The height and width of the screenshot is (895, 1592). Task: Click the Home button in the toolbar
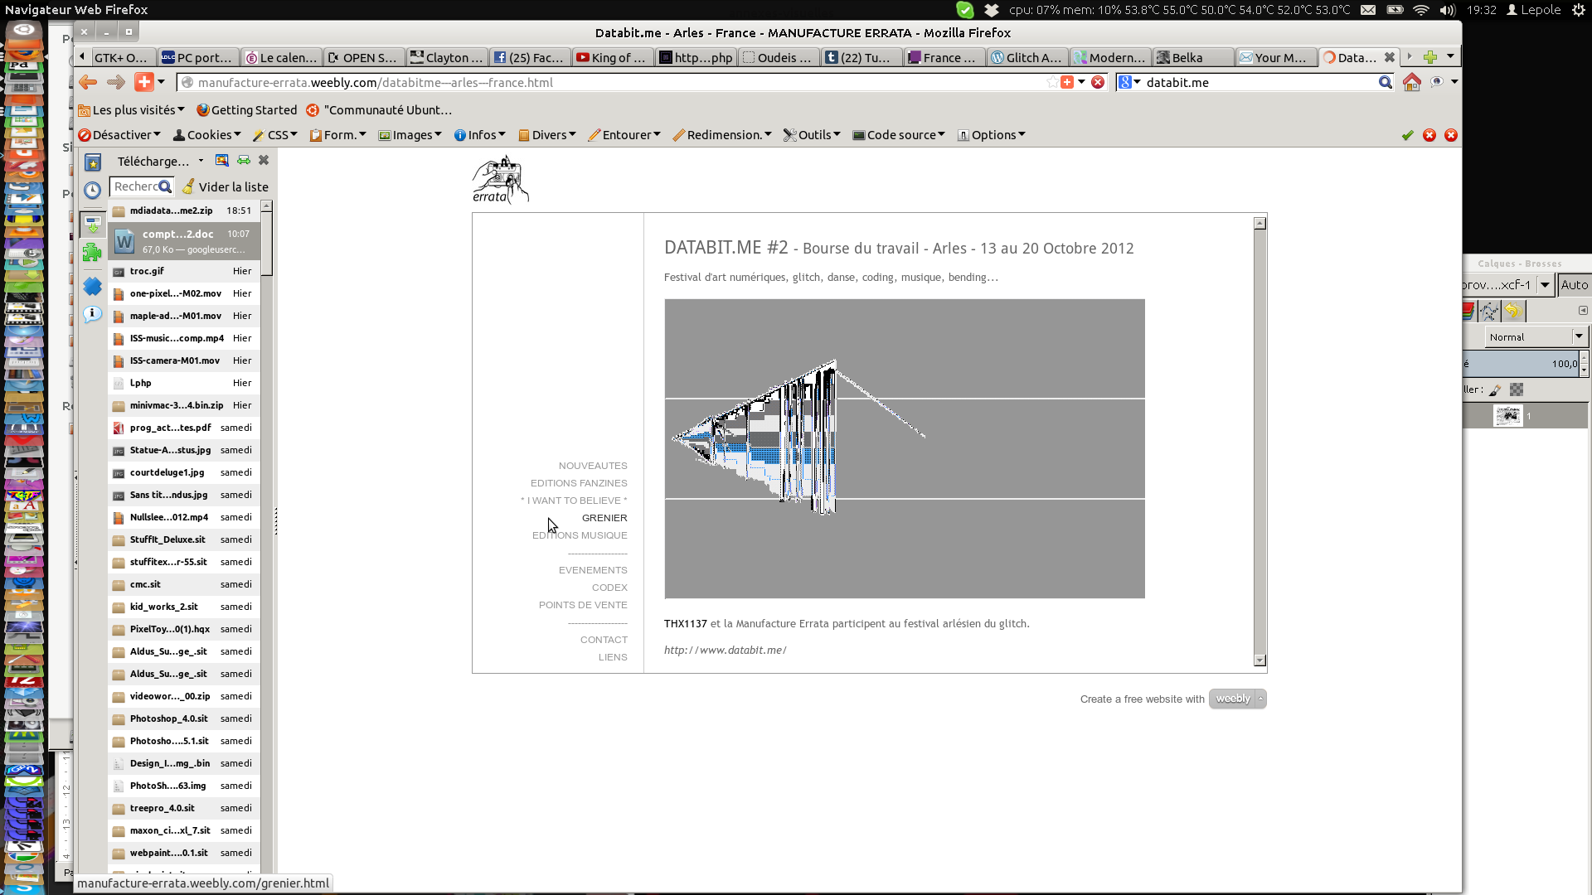click(x=1411, y=82)
